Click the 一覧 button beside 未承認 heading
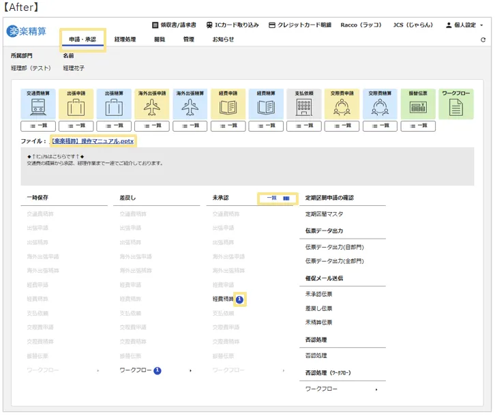This screenshot has height=416, width=495. [277, 198]
